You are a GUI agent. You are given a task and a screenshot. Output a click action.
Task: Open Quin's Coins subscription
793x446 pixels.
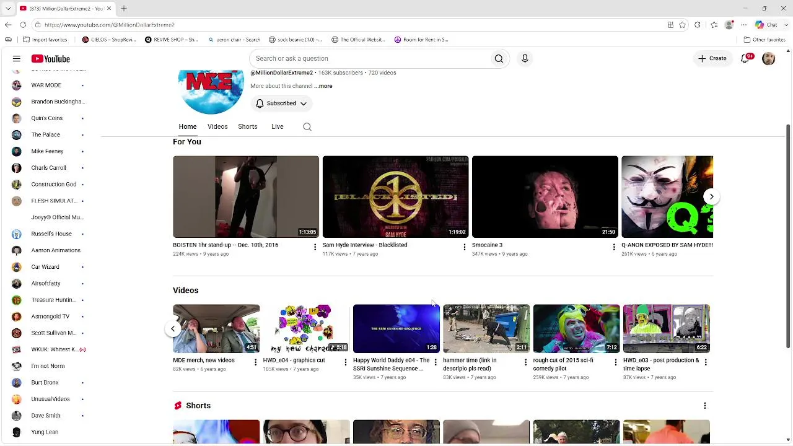(x=46, y=118)
